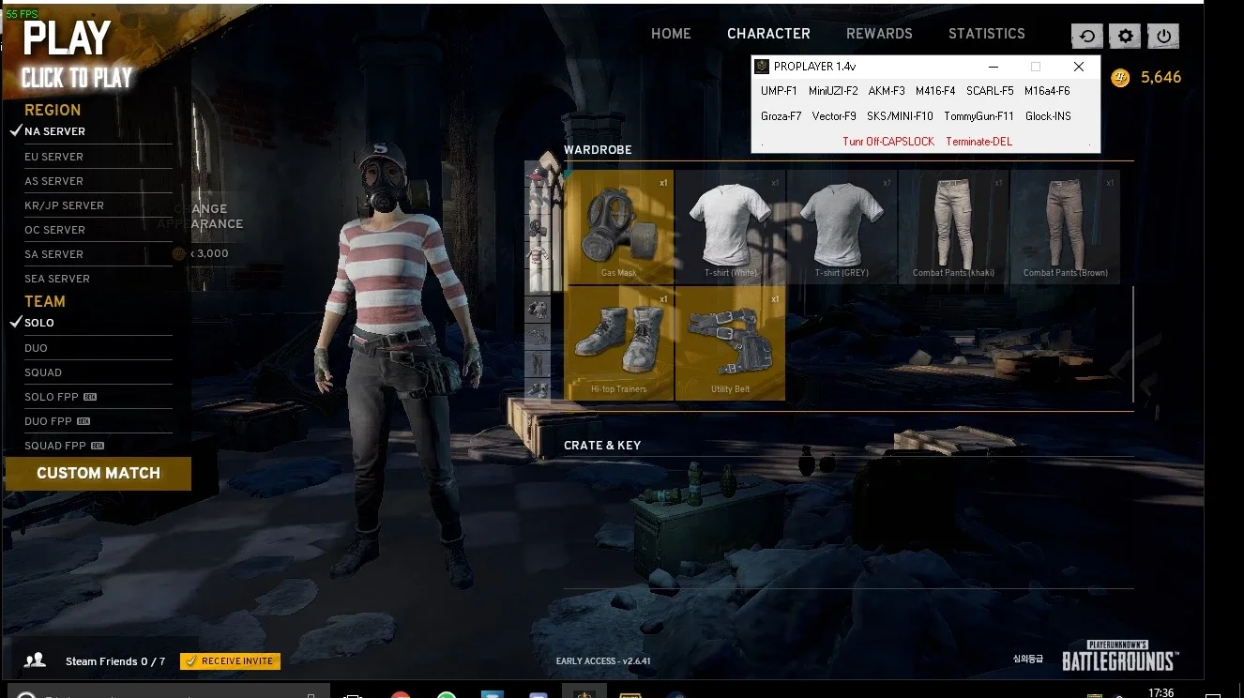
Task: Click UMP-F1 in PROPLAYER window
Action: (779, 91)
